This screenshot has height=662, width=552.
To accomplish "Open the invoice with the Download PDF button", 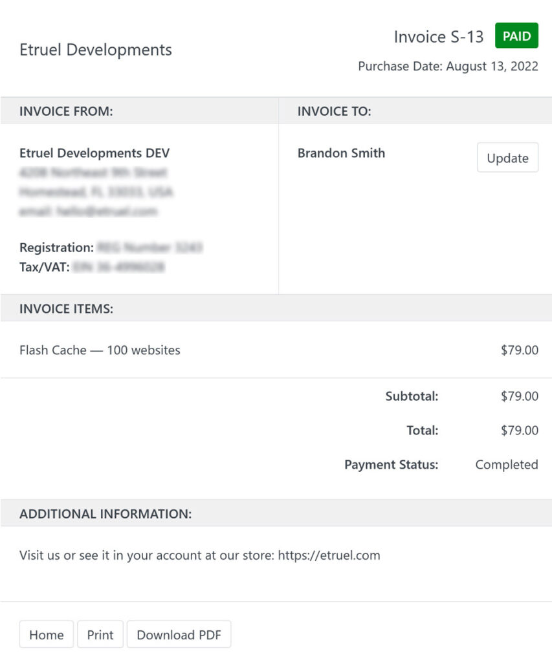I will [x=179, y=634].
